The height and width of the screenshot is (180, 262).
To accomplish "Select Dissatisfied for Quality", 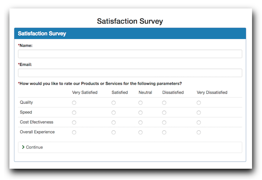I will (x=164, y=103).
